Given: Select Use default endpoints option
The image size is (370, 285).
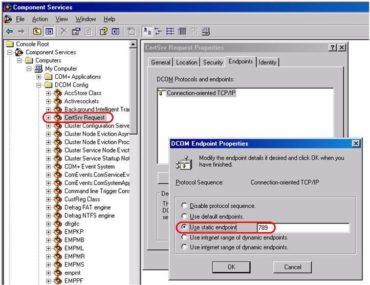Looking at the screenshot, I should pos(184,216).
